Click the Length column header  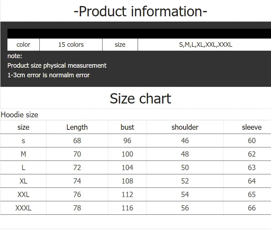pos(77,127)
